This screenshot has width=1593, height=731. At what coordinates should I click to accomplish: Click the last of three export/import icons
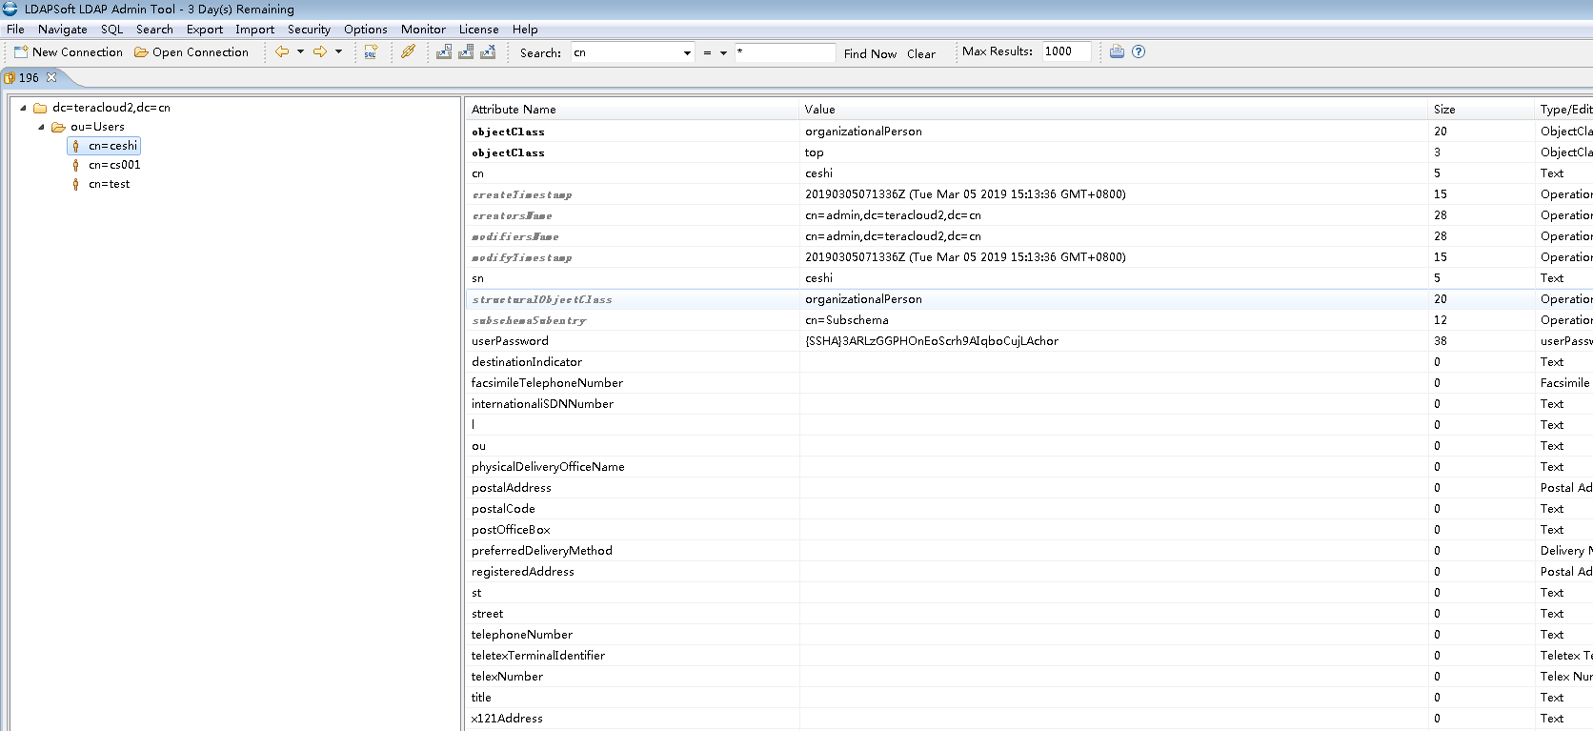(x=488, y=52)
